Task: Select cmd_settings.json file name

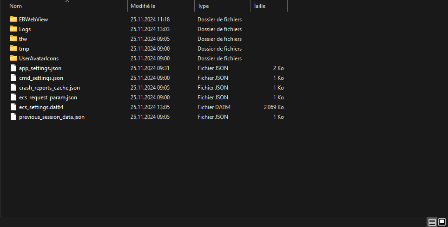Action: tap(41, 78)
